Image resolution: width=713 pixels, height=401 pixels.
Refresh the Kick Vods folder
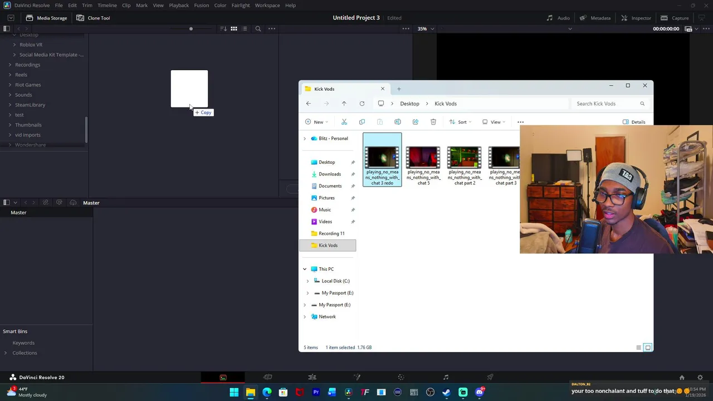point(362,104)
